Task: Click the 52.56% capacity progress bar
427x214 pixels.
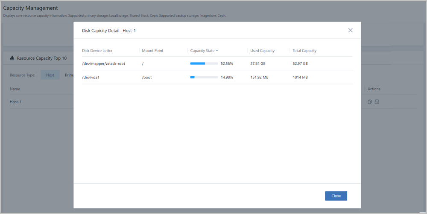Action: [204, 64]
